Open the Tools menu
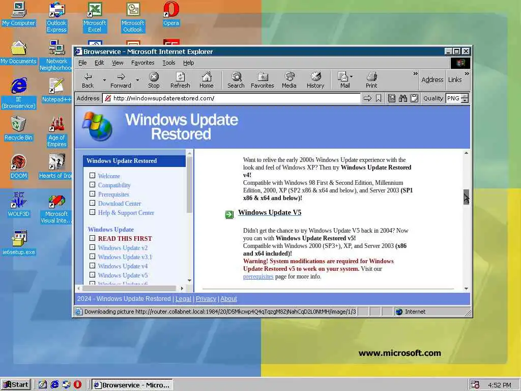 click(169, 63)
